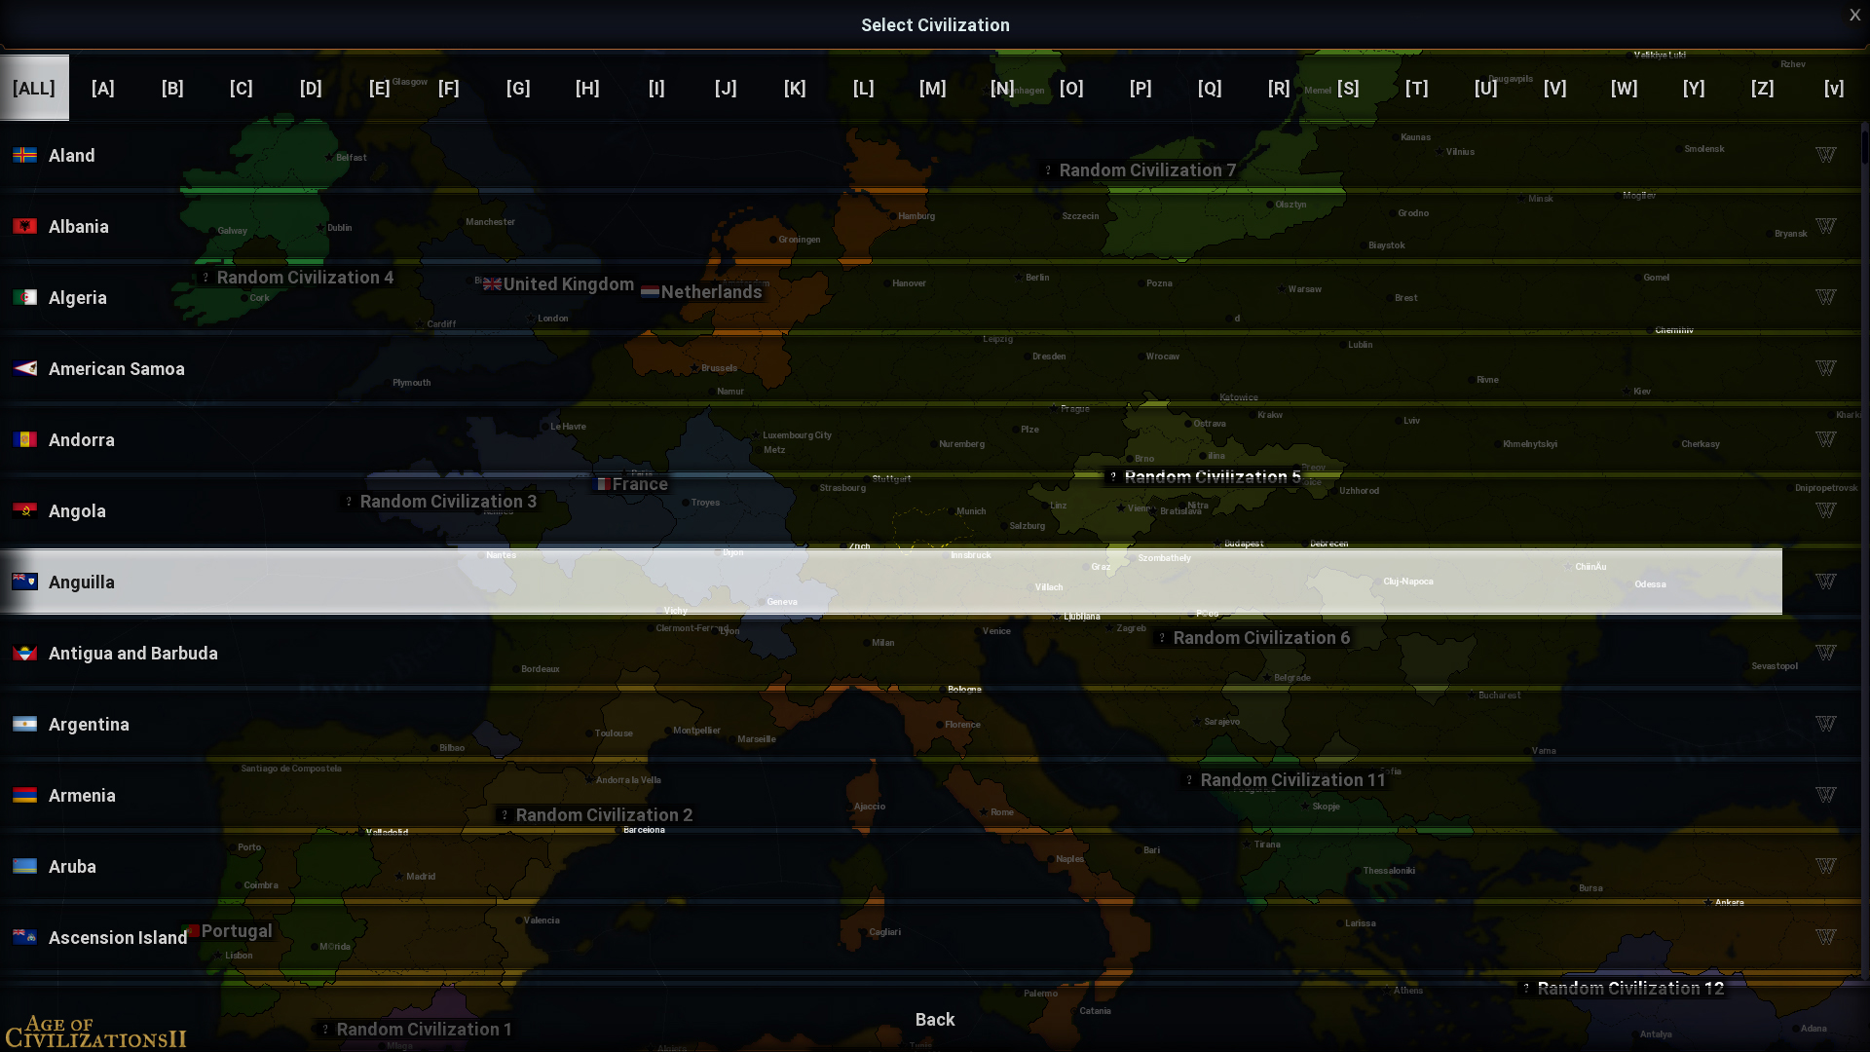Click the Aruba flag icon
The width and height of the screenshot is (1870, 1052).
click(x=24, y=866)
